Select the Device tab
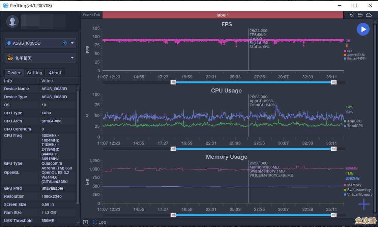The height and width of the screenshot is (227, 378). coord(14,73)
